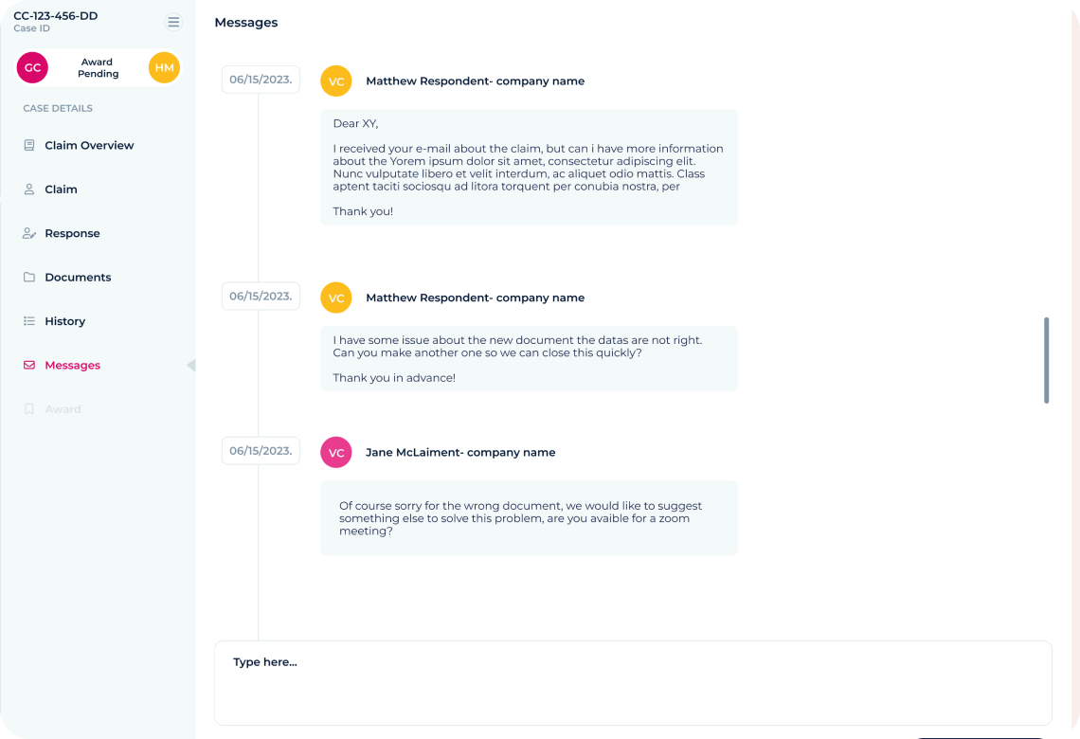The height and width of the screenshot is (739, 1080).
Task: Click the Claim person icon
Action: 29,189
